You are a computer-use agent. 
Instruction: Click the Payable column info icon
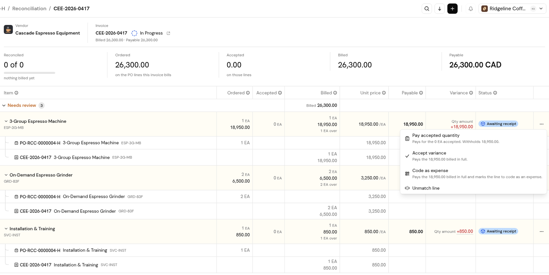click(421, 93)
